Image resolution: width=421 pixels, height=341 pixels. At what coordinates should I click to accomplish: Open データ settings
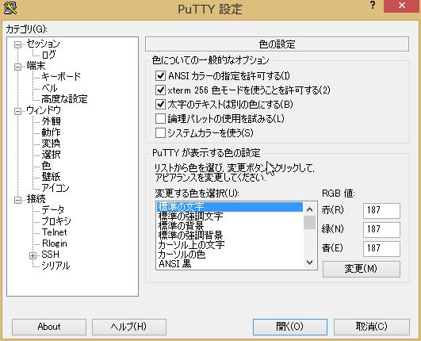[x=53, y=210]
